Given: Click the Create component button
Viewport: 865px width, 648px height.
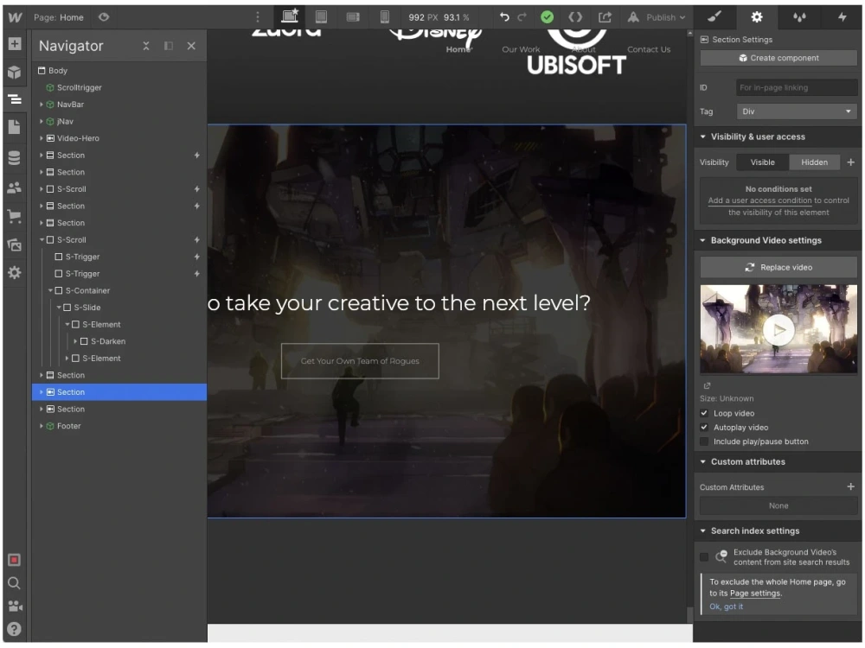Looking at the screenshot, I should [x=778, y=57].
